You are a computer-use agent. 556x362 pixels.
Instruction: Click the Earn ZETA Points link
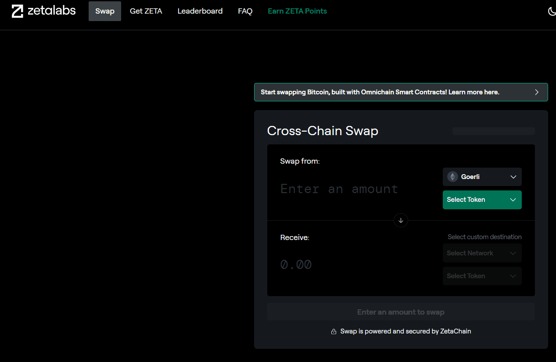[297, 11]
